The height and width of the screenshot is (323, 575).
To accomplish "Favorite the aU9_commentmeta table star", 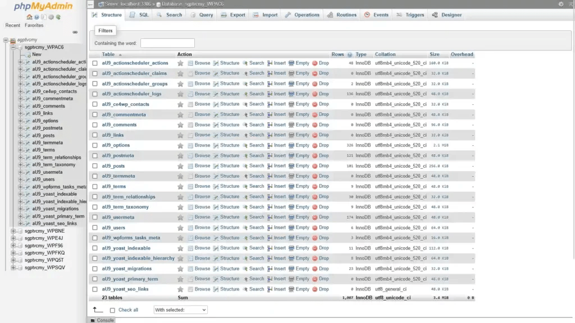I will 180,114.
